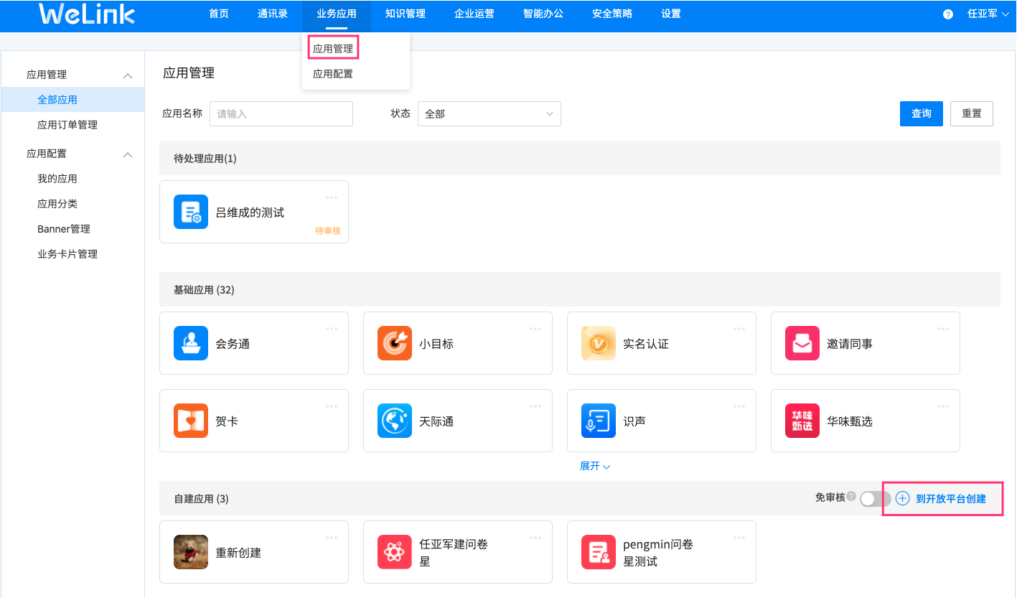This screenshot has height=598, width=1017.
Task: Click the 到开放平台创建 link
Action: coord(942,498)
